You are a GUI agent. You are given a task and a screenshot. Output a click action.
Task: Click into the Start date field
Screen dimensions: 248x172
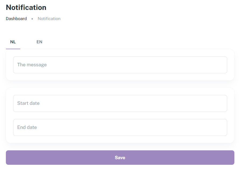point(120,103)
